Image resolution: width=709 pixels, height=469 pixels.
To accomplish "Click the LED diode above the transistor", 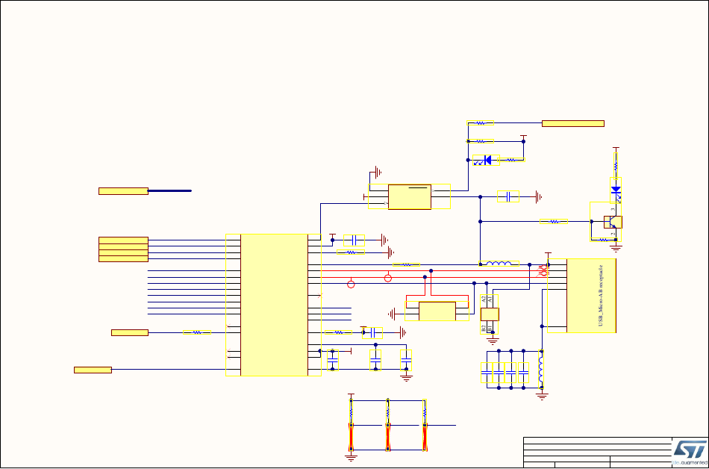I will point(616,190).
